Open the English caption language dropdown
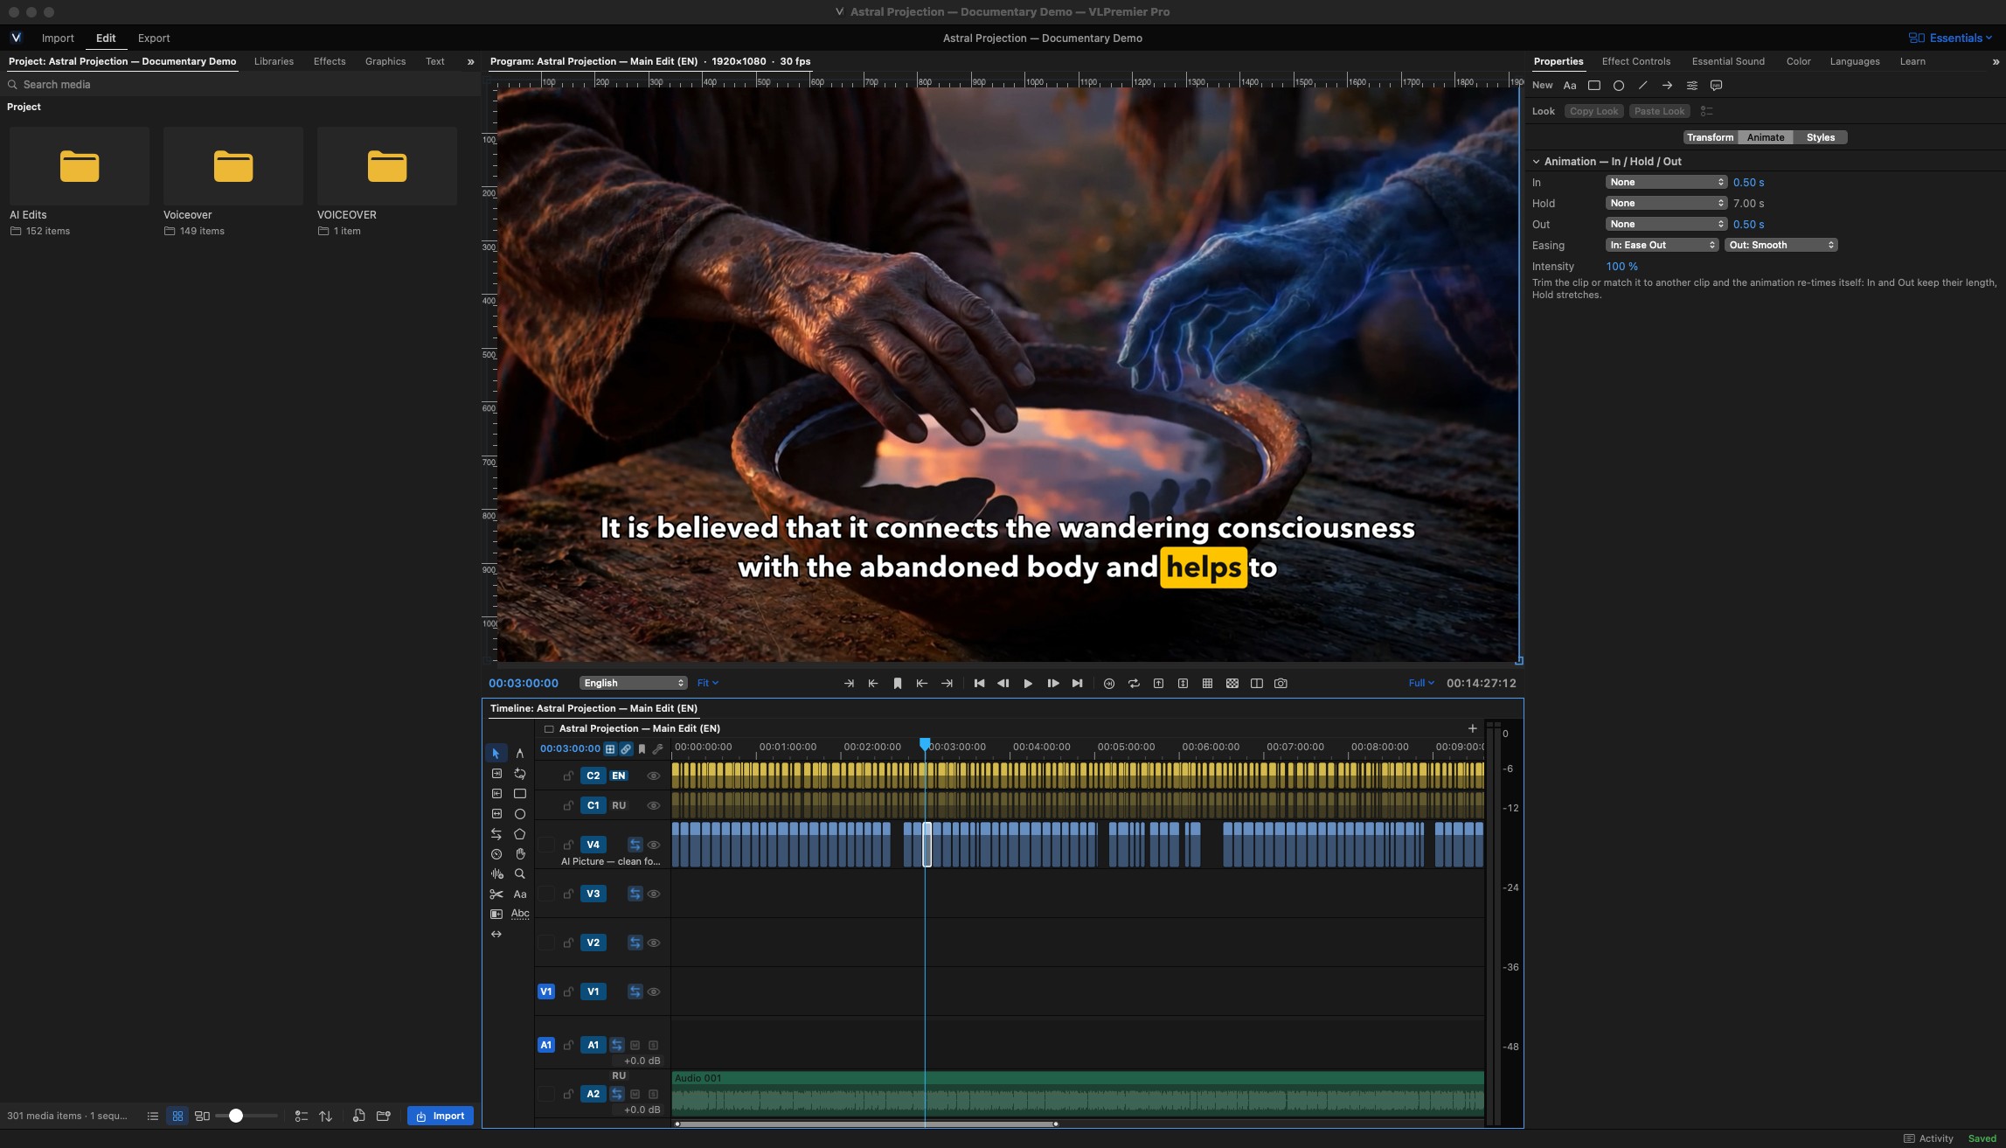 coord(633,684)
